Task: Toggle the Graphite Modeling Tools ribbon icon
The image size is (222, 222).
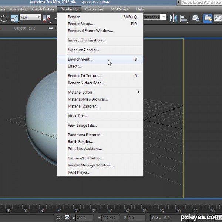Action: (208, 18)
